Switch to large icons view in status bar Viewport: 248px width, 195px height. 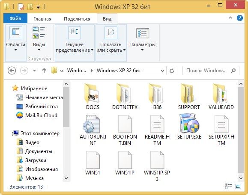[x=238, y=186]
